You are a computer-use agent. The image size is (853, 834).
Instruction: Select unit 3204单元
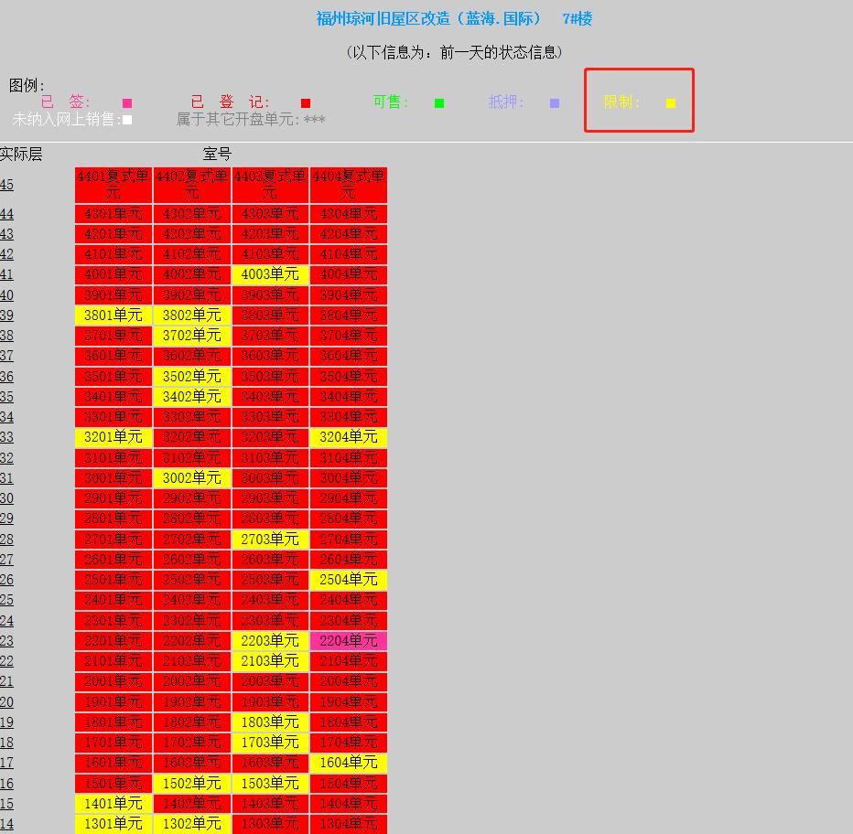348,437
